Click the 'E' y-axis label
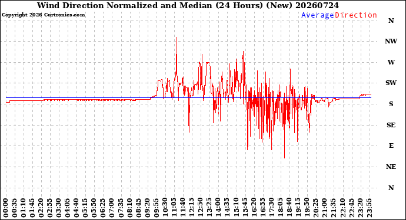The height and width of the screenshot is (220, 406). tap(391, 146)
